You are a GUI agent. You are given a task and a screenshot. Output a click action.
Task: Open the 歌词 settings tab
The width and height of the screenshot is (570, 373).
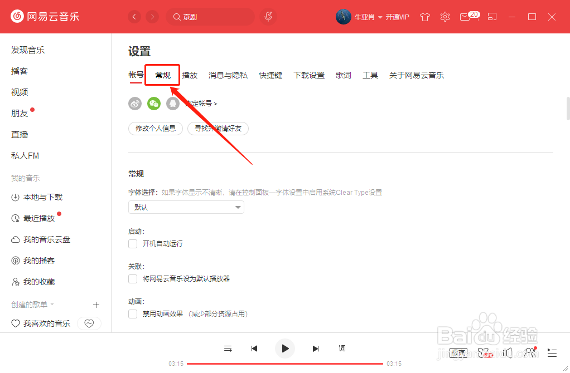344,75
